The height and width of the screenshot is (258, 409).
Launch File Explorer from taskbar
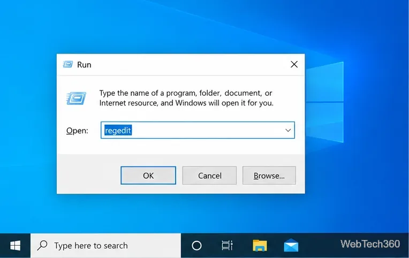pos(260,246)
